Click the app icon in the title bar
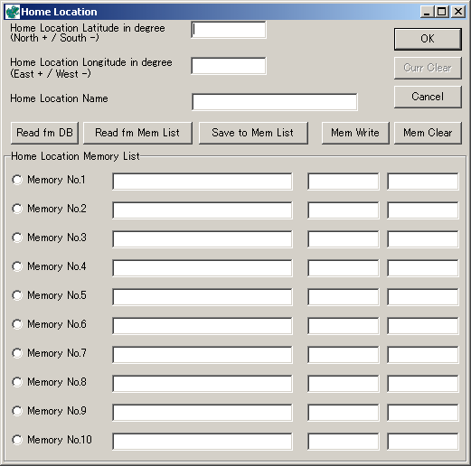 12,12
